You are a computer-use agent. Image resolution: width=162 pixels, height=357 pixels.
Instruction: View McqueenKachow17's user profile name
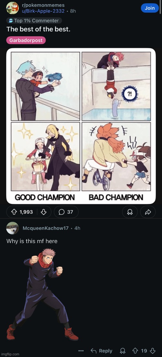(46, 228)
